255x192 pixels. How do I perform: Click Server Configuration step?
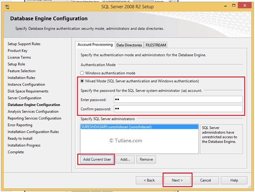point(25,98)
